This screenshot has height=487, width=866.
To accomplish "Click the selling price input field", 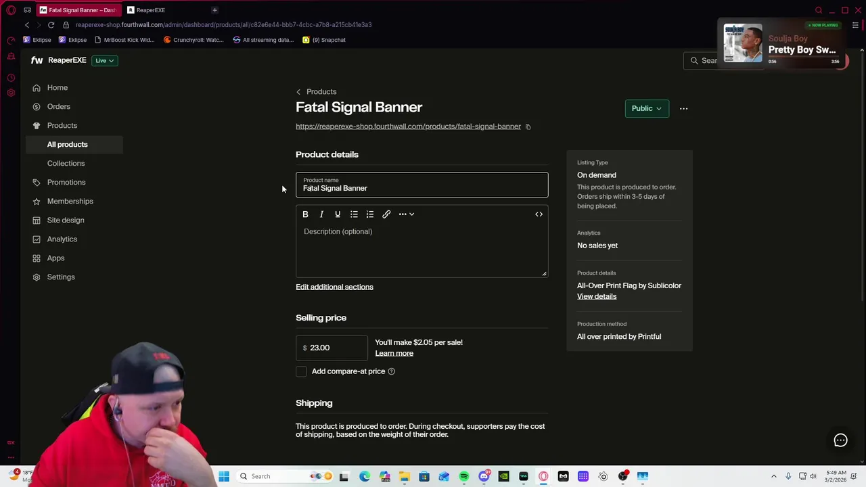I will (x=332, y=348).
